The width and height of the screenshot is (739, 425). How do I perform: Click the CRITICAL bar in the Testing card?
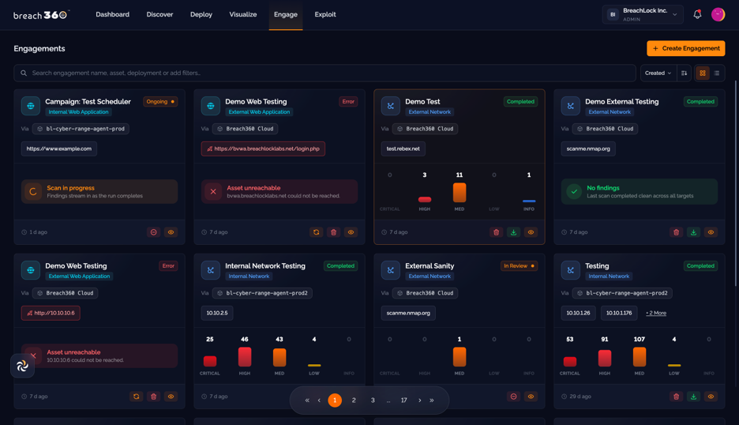click(x=570, y=361)
